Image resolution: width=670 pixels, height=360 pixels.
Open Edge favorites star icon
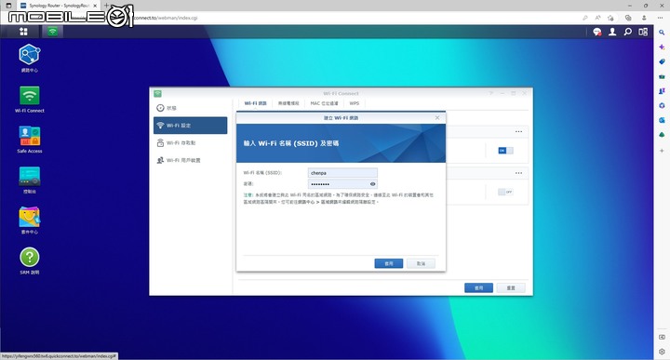(611, 18)
